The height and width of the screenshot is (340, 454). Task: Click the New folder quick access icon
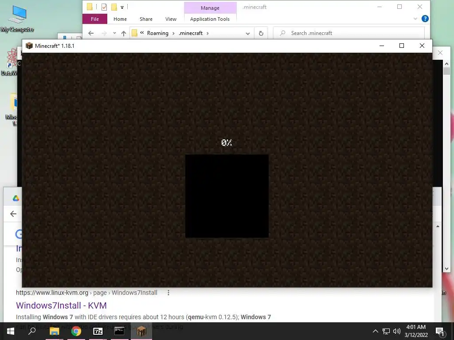click(114, 7)
